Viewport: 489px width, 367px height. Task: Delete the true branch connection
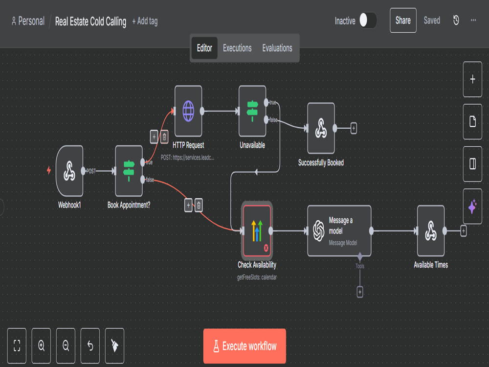[164, 137]
